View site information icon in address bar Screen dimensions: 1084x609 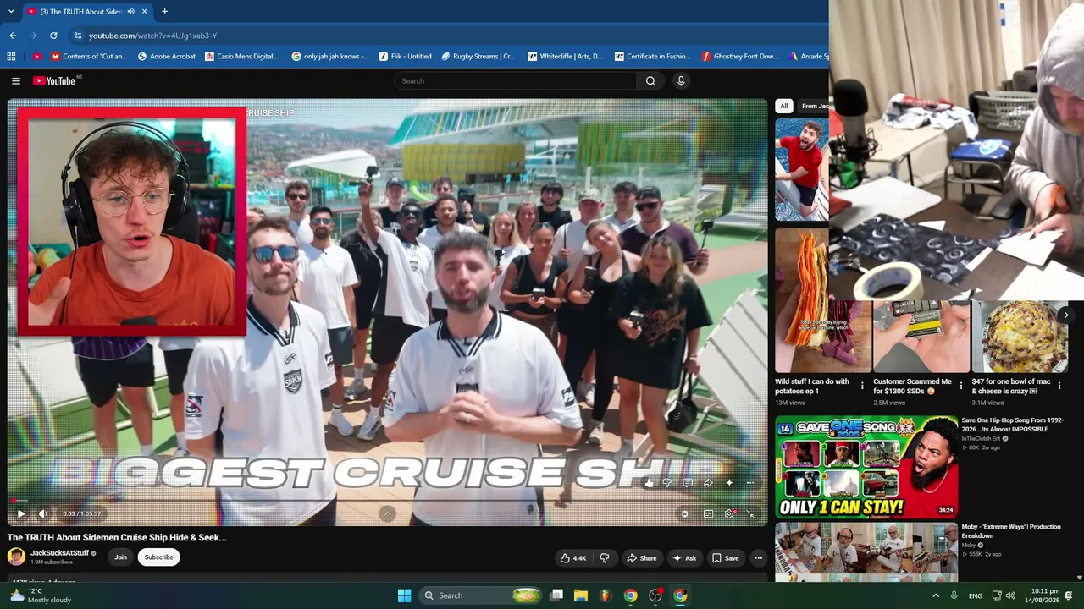point(78,36)
